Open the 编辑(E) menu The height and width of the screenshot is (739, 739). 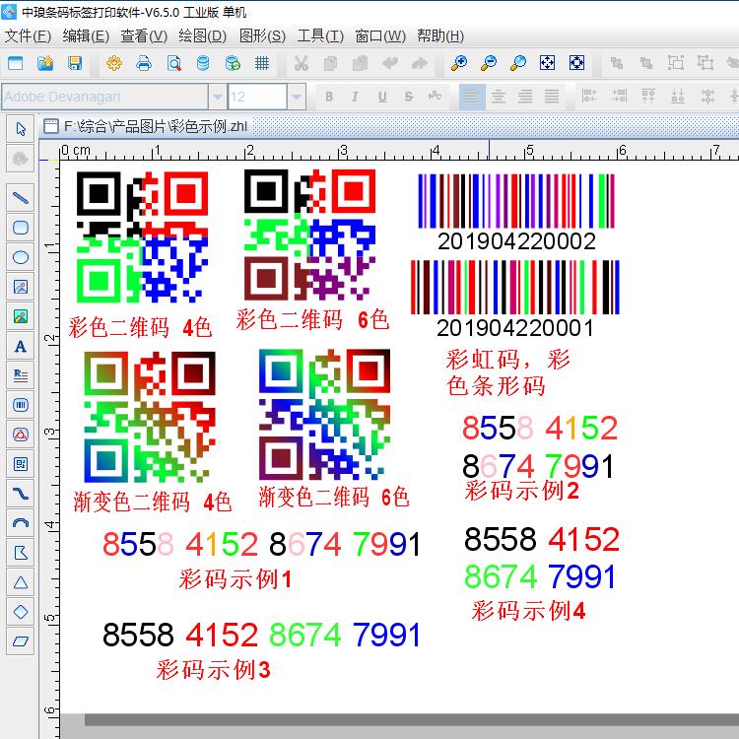86,35
